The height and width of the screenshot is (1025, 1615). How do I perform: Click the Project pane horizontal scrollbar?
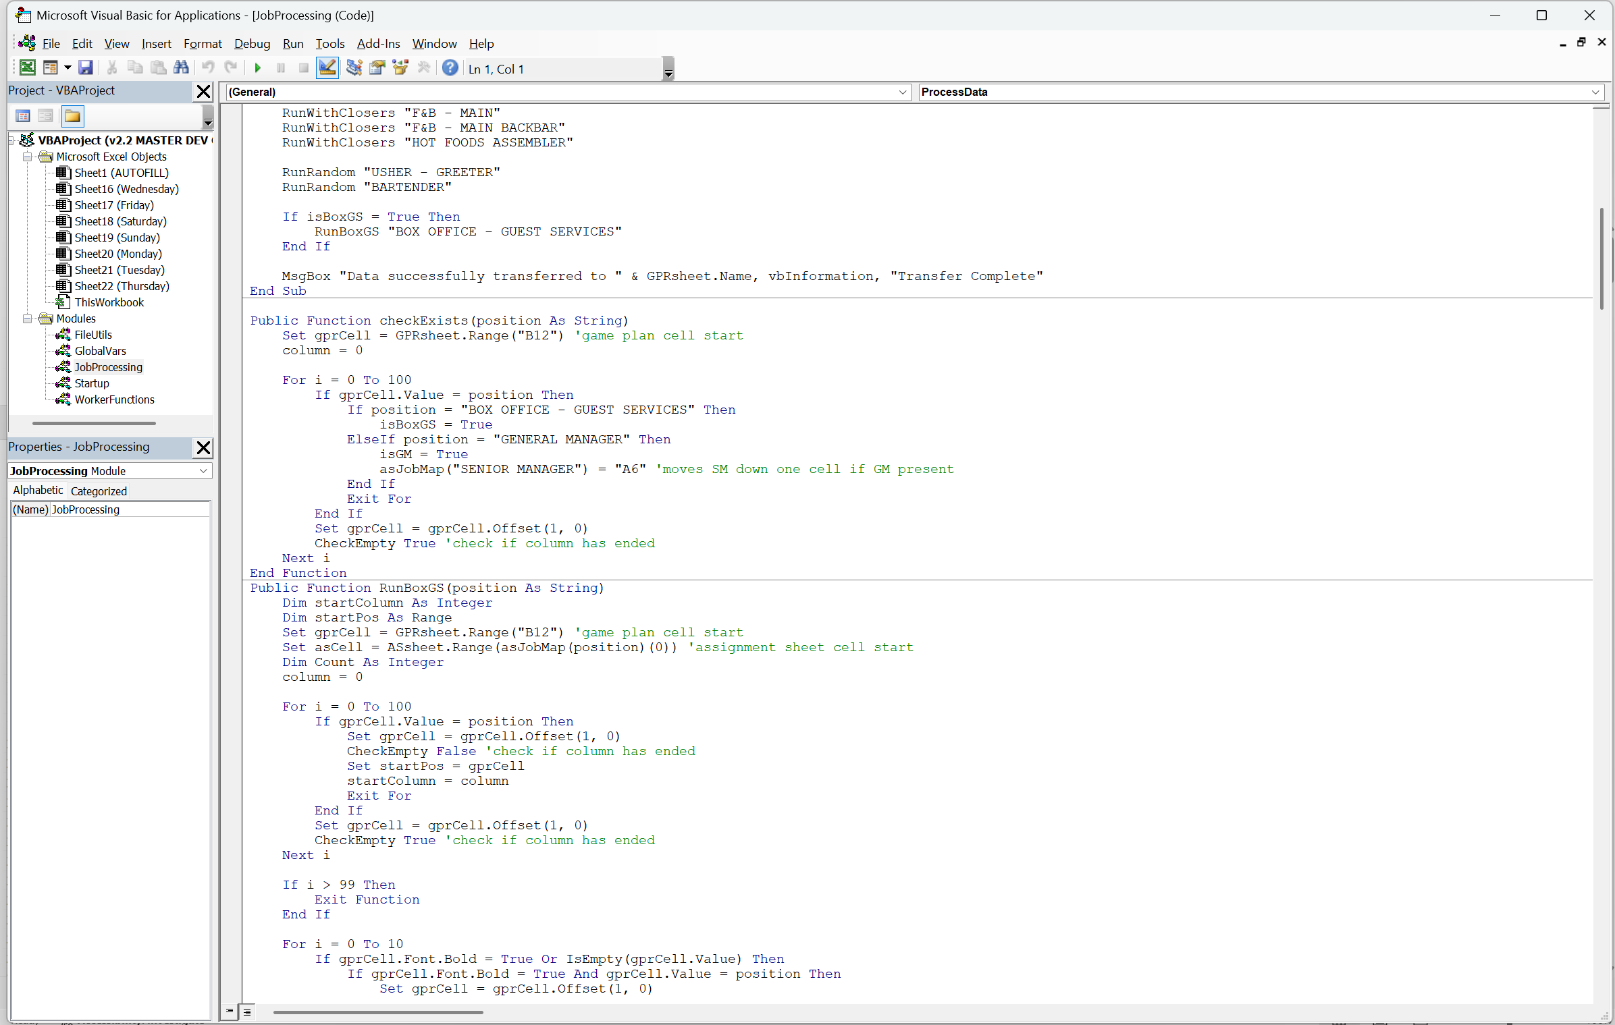(x=94, y=423)
